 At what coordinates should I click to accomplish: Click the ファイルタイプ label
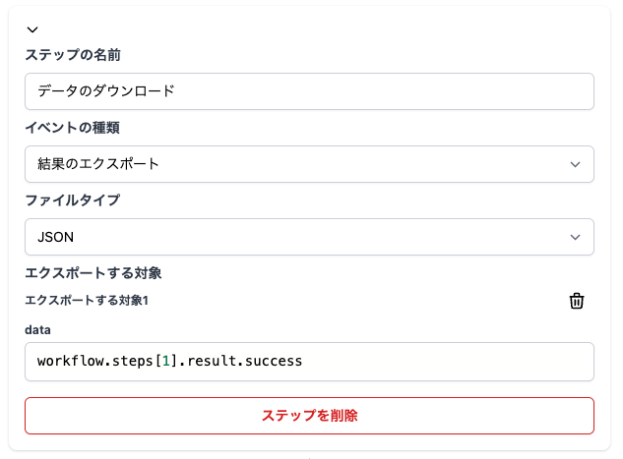coord(72,201)
